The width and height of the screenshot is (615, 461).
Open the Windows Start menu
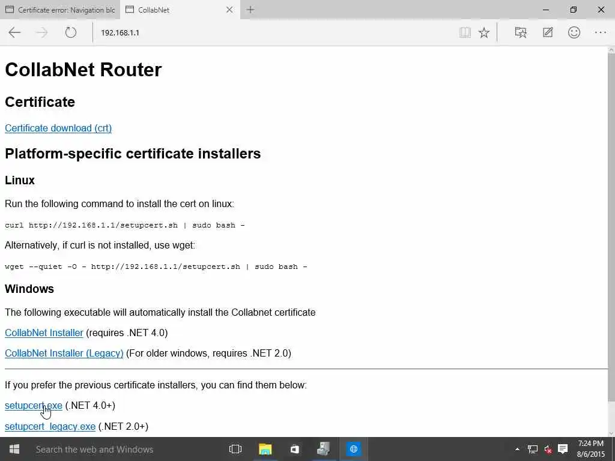coord(14,449)
